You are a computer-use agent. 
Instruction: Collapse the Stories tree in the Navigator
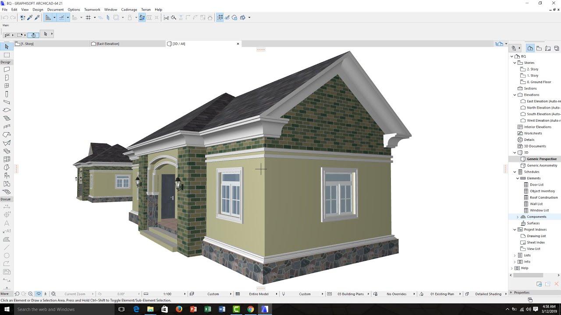[514, 63]
